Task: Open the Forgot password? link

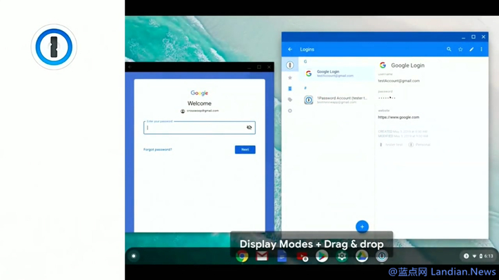Action: pos(158,149)
